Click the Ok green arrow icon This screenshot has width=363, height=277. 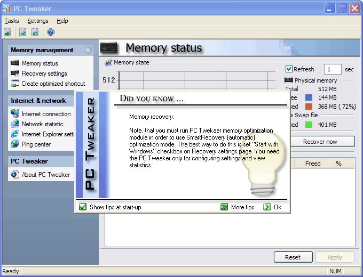(267, 207)
